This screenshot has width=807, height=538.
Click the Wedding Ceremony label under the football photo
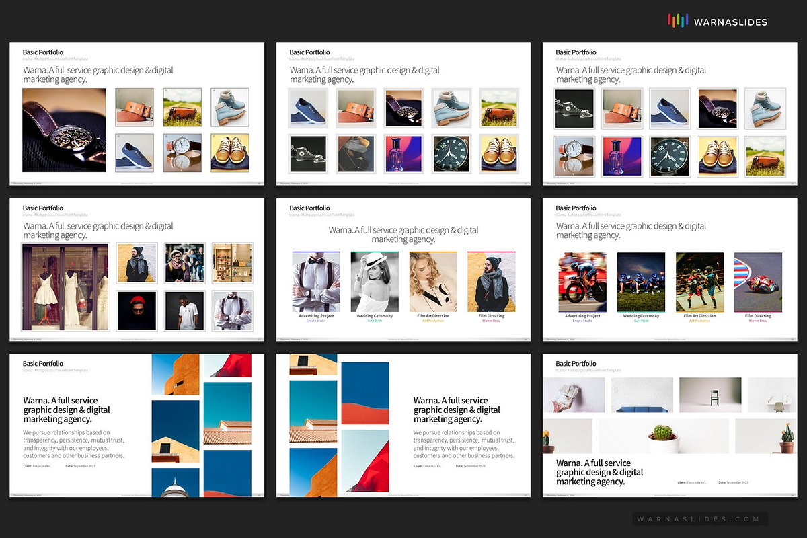641,316
